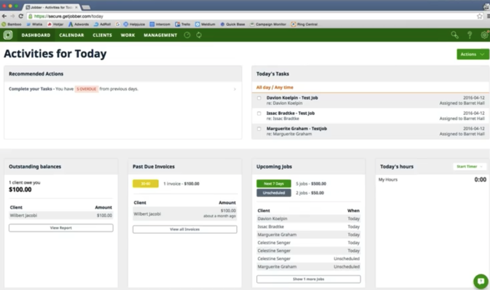Click the All day / Any time heading

tap(275, 87)
